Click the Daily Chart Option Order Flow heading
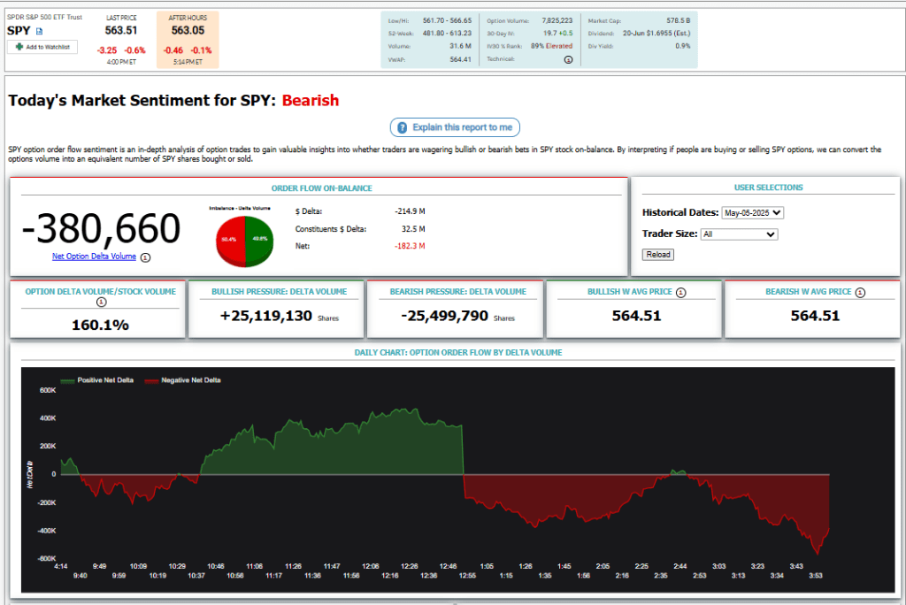The height and width of the screenshot is (605, 906). point(458,353)
